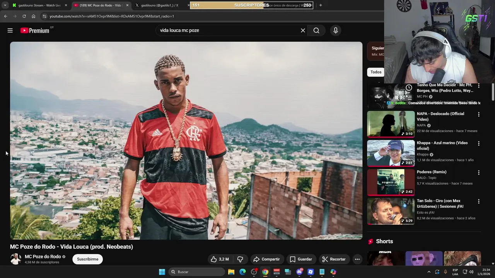Screen dimensions: 495x278
Task: Clear the search box with the X
Action: [x=303, y=31]
